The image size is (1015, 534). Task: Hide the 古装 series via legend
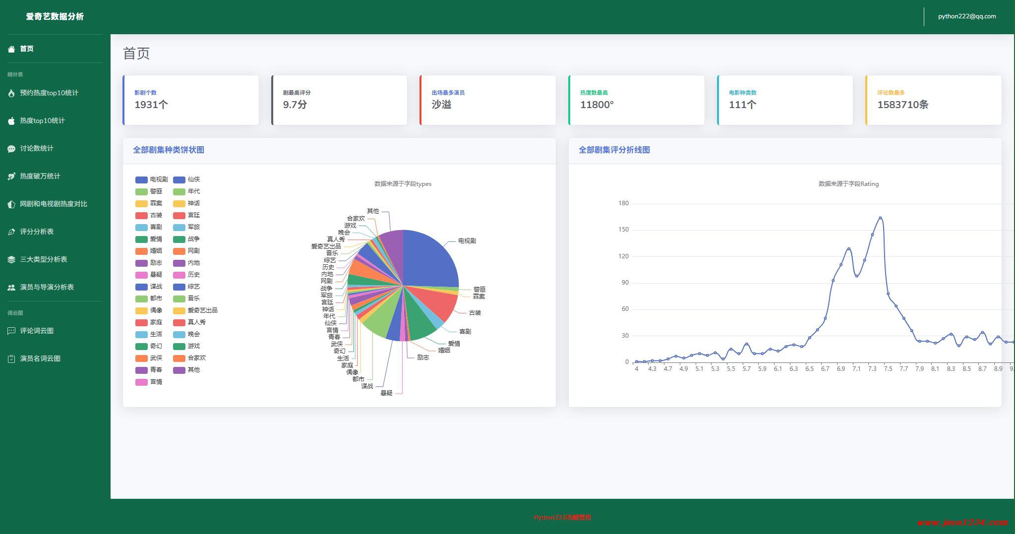(149, 215)
